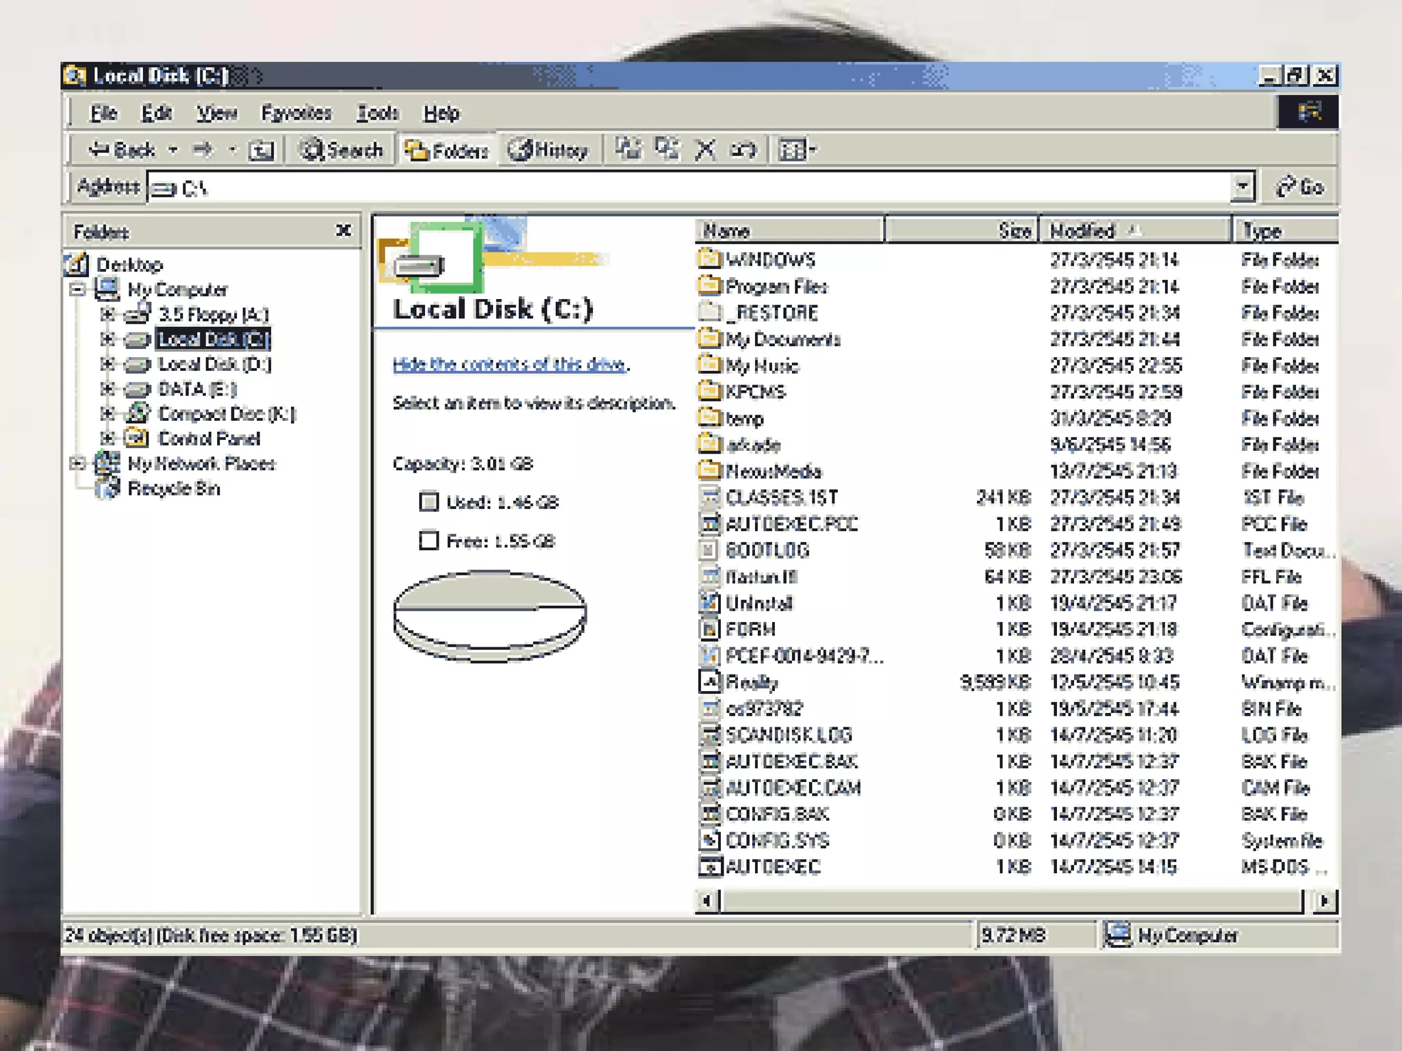Viewport: 1402px width, 1051px height.
Task: Expand the Local Disk (D:) tree node
Action: (x=107, y=364)
